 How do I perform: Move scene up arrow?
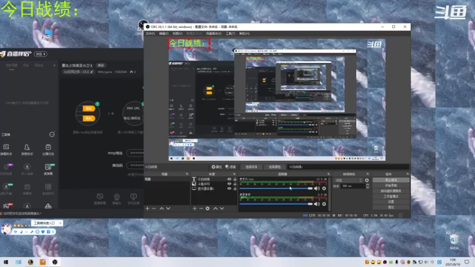point(161,209)
